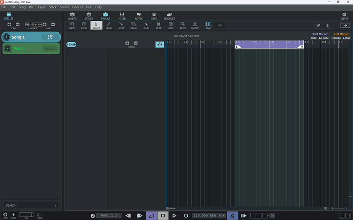The height and width of the screenshot is (220, 353).
Task: Open the DMX view
Action: (154, 16)
